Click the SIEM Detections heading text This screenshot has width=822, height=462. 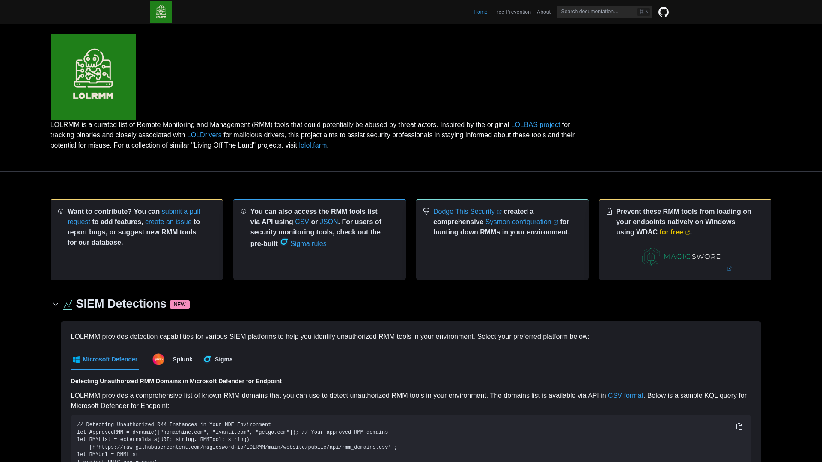tap(121, 304)
